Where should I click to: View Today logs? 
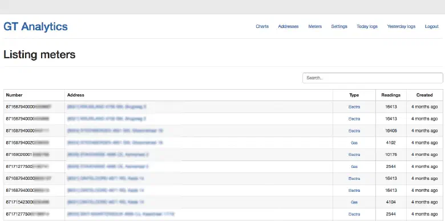point(367,26)
